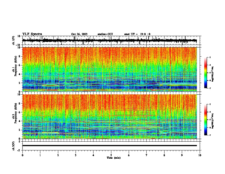Click the 'ch.3(V)' axis label
Screen dimensions: 225x174
click(x=14, y=146)
